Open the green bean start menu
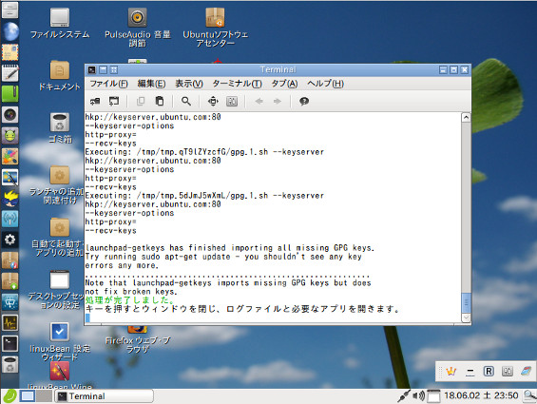The width and height of the screenshot is (537, 404). coord(10,396)
